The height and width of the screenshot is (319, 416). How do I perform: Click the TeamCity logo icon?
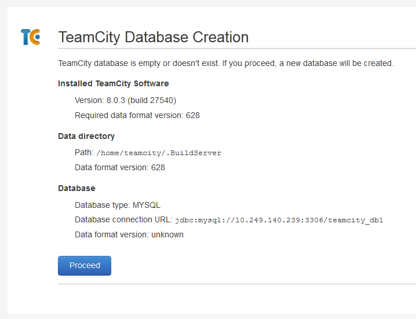(31, 37)
